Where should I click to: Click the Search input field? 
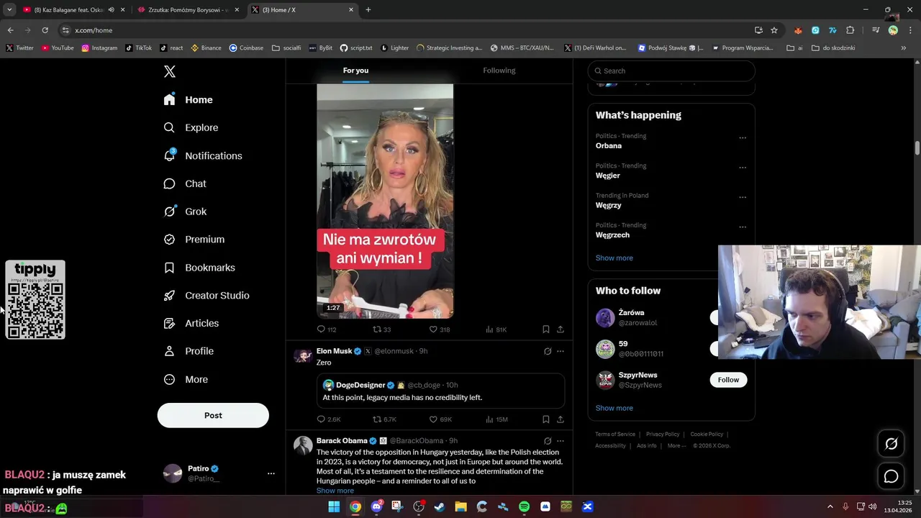click(x=671, y=71)
